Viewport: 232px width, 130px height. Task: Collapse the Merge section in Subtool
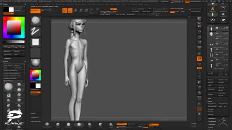click(x=210, y=101)
